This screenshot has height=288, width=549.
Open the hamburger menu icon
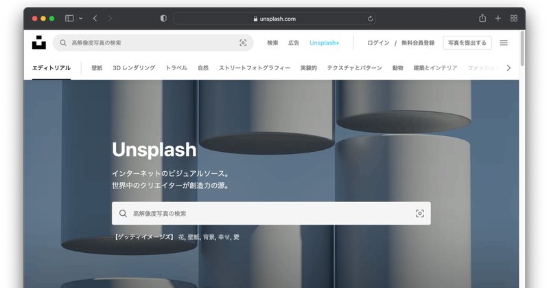[504, 43]
